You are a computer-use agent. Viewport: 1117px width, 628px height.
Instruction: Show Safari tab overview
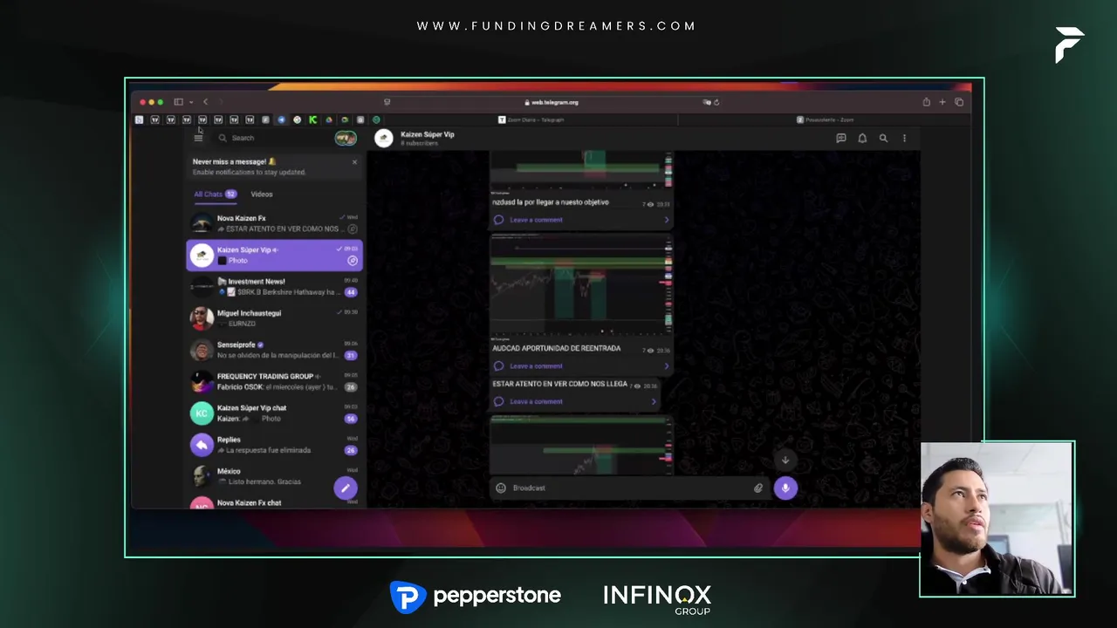click(959, 102)
